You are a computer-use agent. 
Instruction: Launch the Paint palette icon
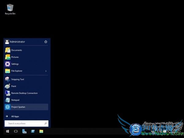click(8, 86)
